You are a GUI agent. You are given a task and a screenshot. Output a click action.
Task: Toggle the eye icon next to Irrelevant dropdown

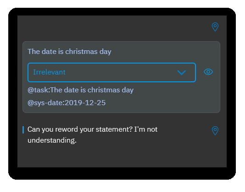pyautogui.click(x=208, y=72)
